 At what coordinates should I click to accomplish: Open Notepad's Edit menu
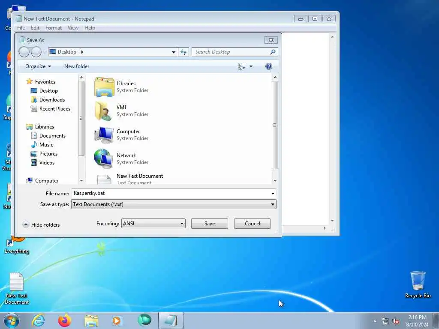pyautogui.click(x=35, y=28)
